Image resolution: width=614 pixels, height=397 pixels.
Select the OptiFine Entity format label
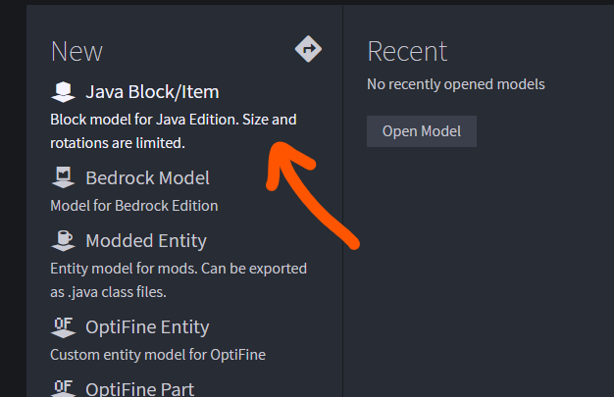click(x=147, y=326)
